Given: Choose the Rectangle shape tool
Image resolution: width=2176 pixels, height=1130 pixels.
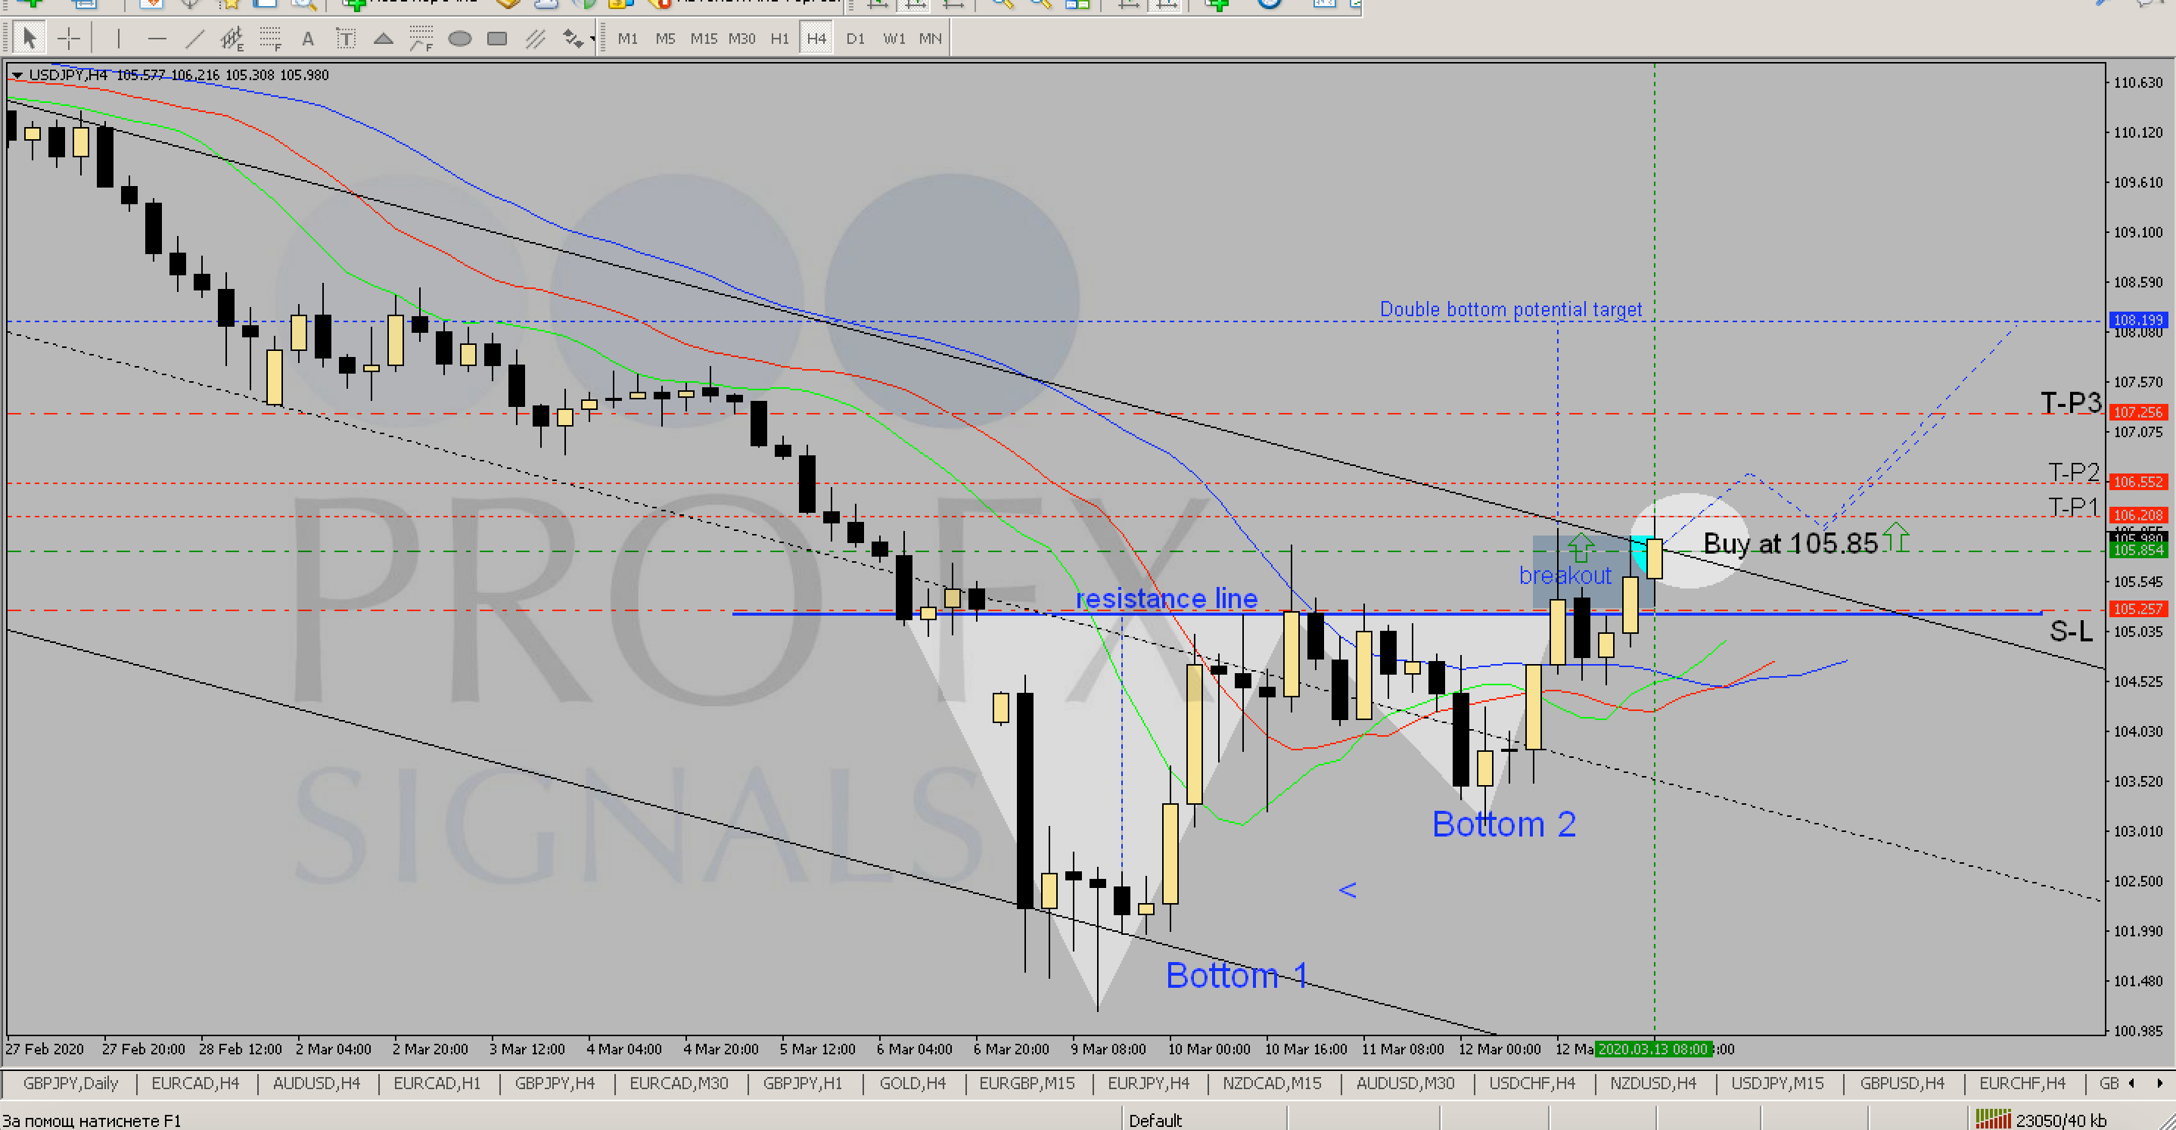Looking at the screenshot, I should coord(498,38).
